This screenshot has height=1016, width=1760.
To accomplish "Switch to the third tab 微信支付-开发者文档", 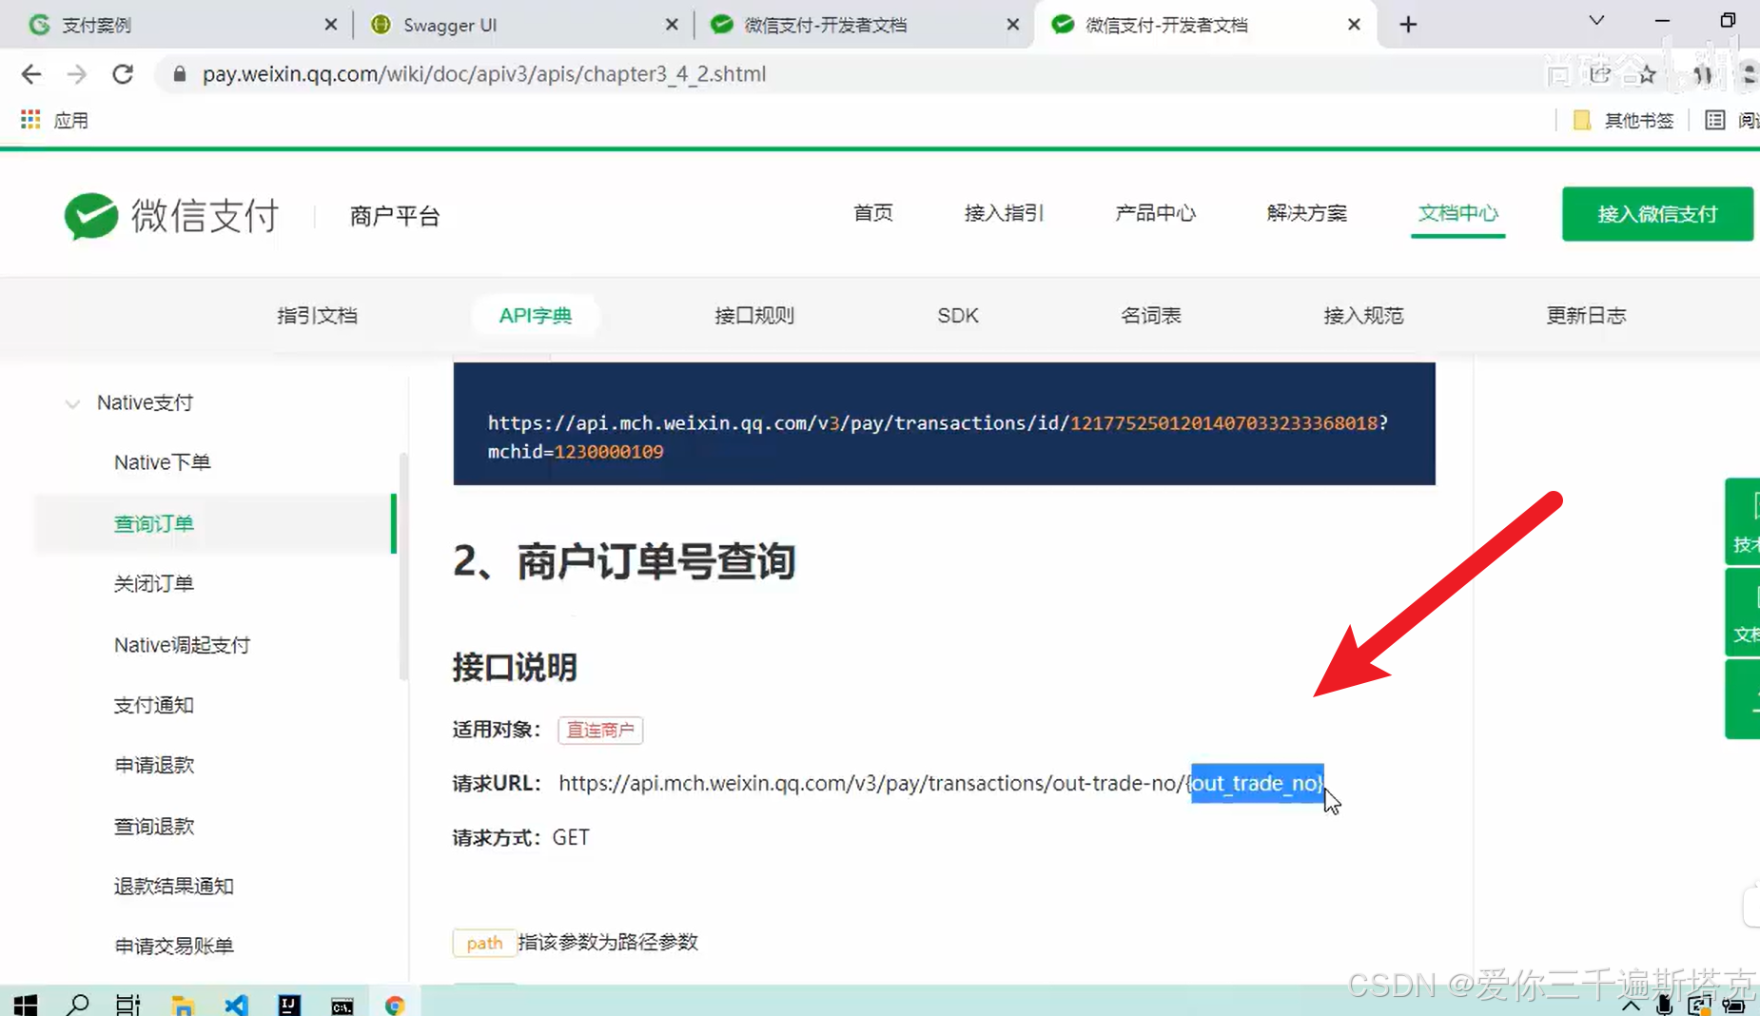I will pyautogui.click(x=864, y=25).
